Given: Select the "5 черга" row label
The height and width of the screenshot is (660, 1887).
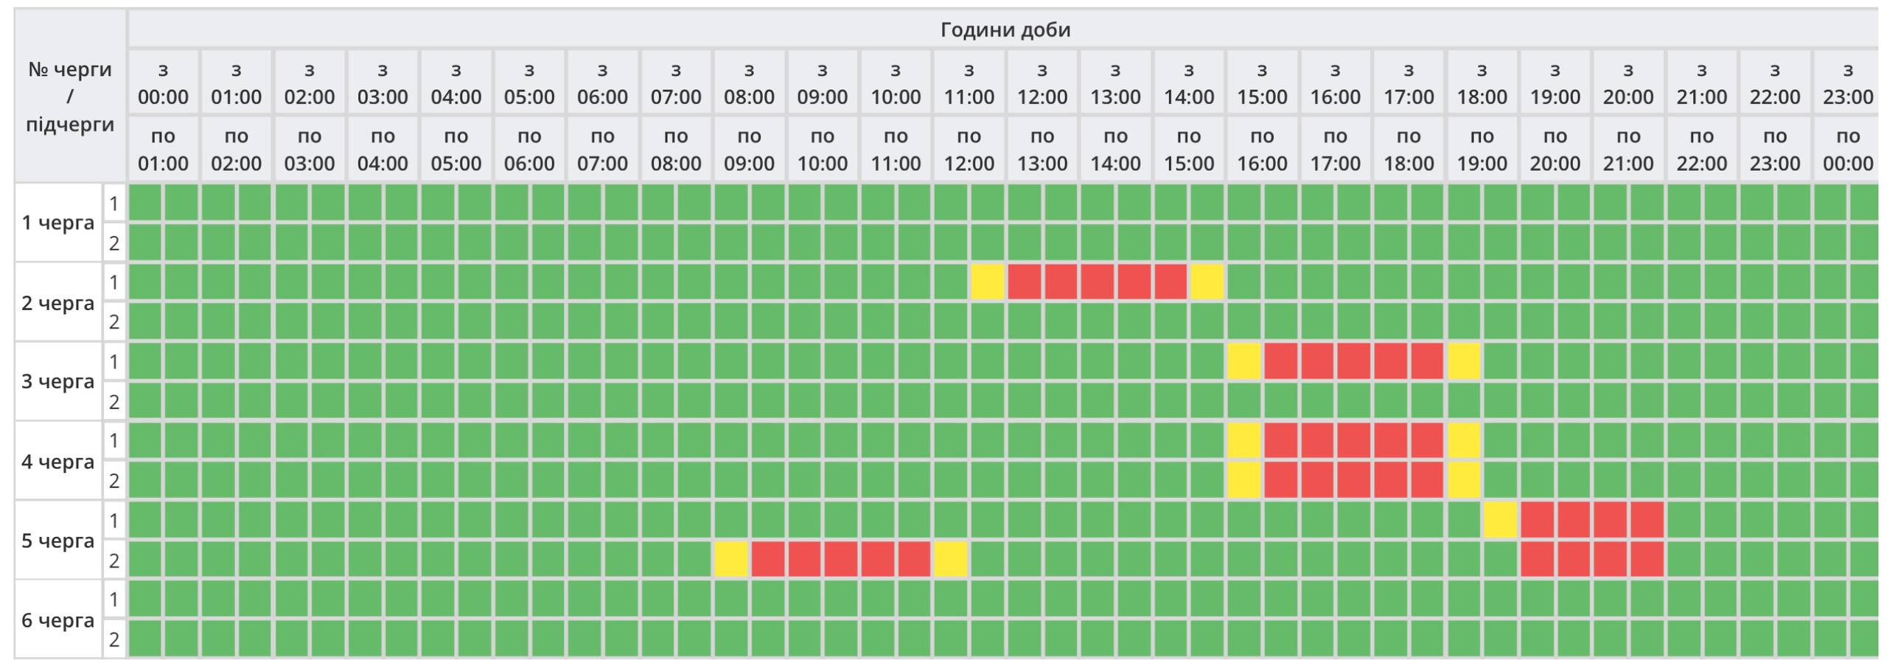Looking at the screenshot, I should pos(57,541).
